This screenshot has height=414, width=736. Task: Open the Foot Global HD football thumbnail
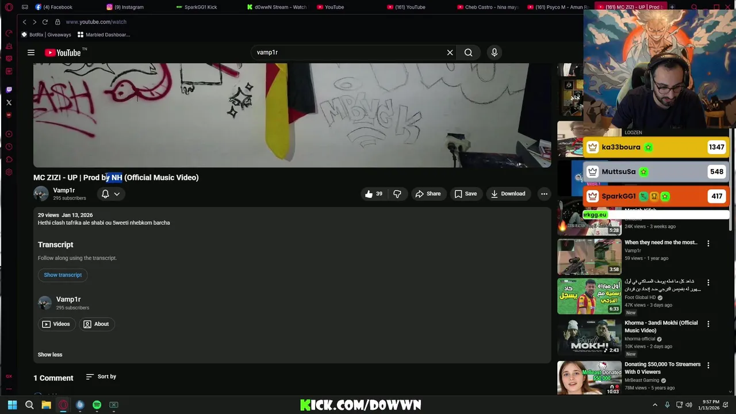click(x=589, y=296)
